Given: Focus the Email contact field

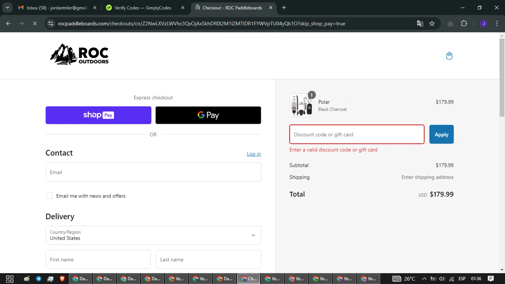Looking at the screenshot, I should pos(153,172).
